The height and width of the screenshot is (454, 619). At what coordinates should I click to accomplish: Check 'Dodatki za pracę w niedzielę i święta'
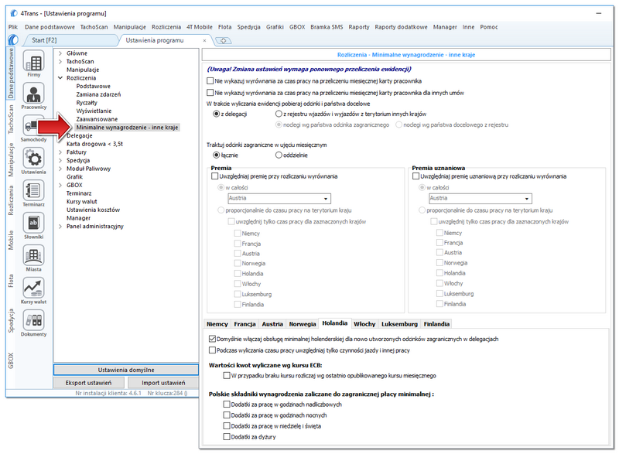coord(227,426)
